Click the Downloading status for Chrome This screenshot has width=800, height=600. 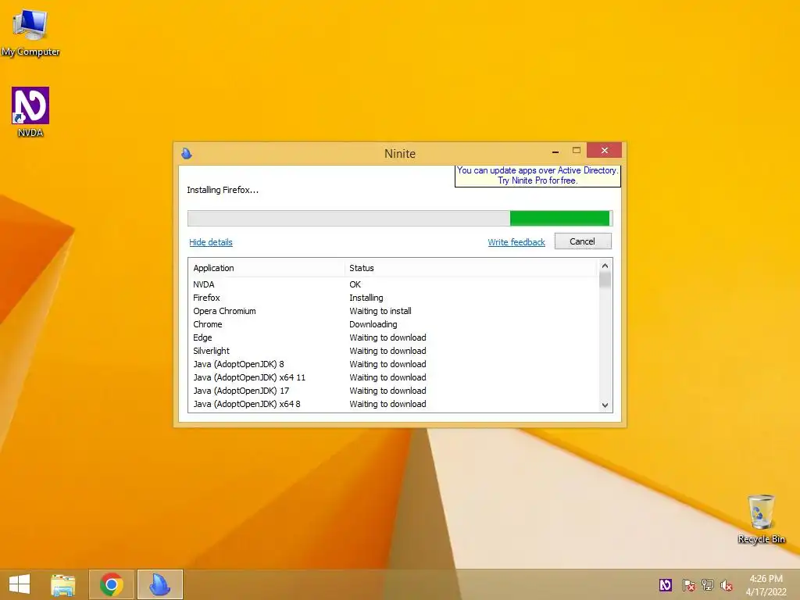(x=373, y=324)
